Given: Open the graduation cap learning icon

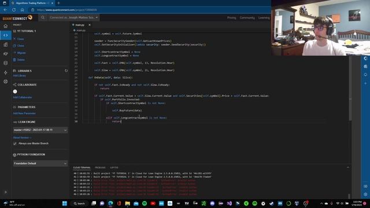Looking at the screenshot, I should (6, 54).
